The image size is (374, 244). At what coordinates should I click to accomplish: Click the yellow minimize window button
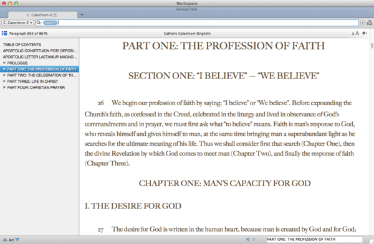10,3
